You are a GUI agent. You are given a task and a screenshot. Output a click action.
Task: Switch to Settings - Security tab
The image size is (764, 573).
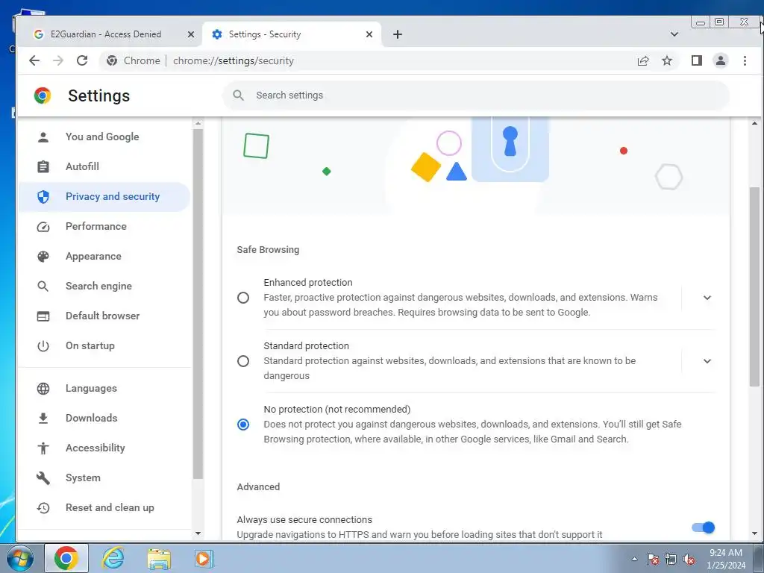tap(292, 34)
